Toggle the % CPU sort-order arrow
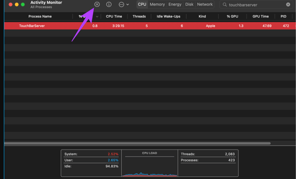The width and height of the screenshot is (296, 179). (x=97, y=17)
